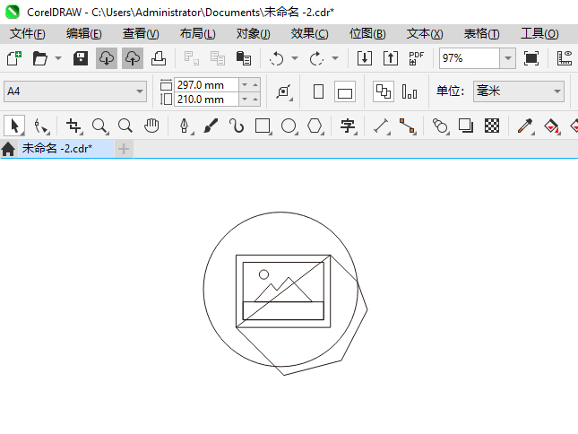Click the Redo arrow icon
The width and height of the screenshot is (578, 434).
tap(316, 58)
